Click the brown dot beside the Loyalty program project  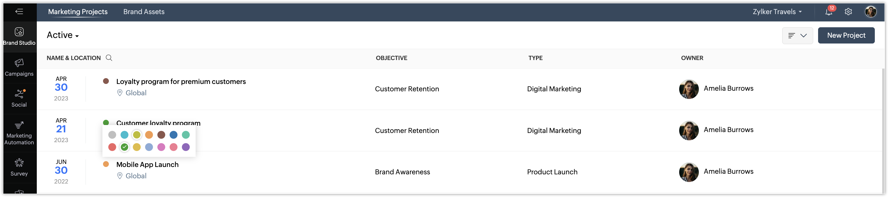click(106, 81)
